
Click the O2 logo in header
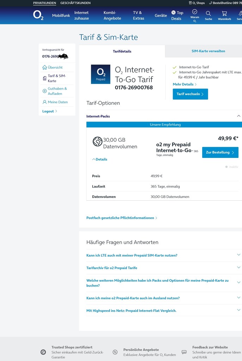point(38,15)
